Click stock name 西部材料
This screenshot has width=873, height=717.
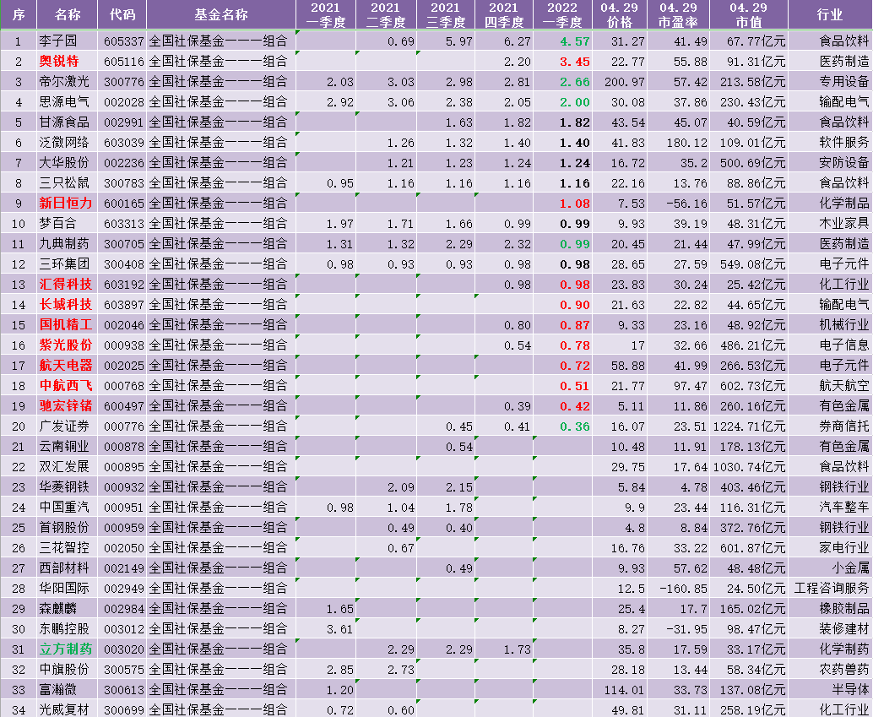point(64,568)
